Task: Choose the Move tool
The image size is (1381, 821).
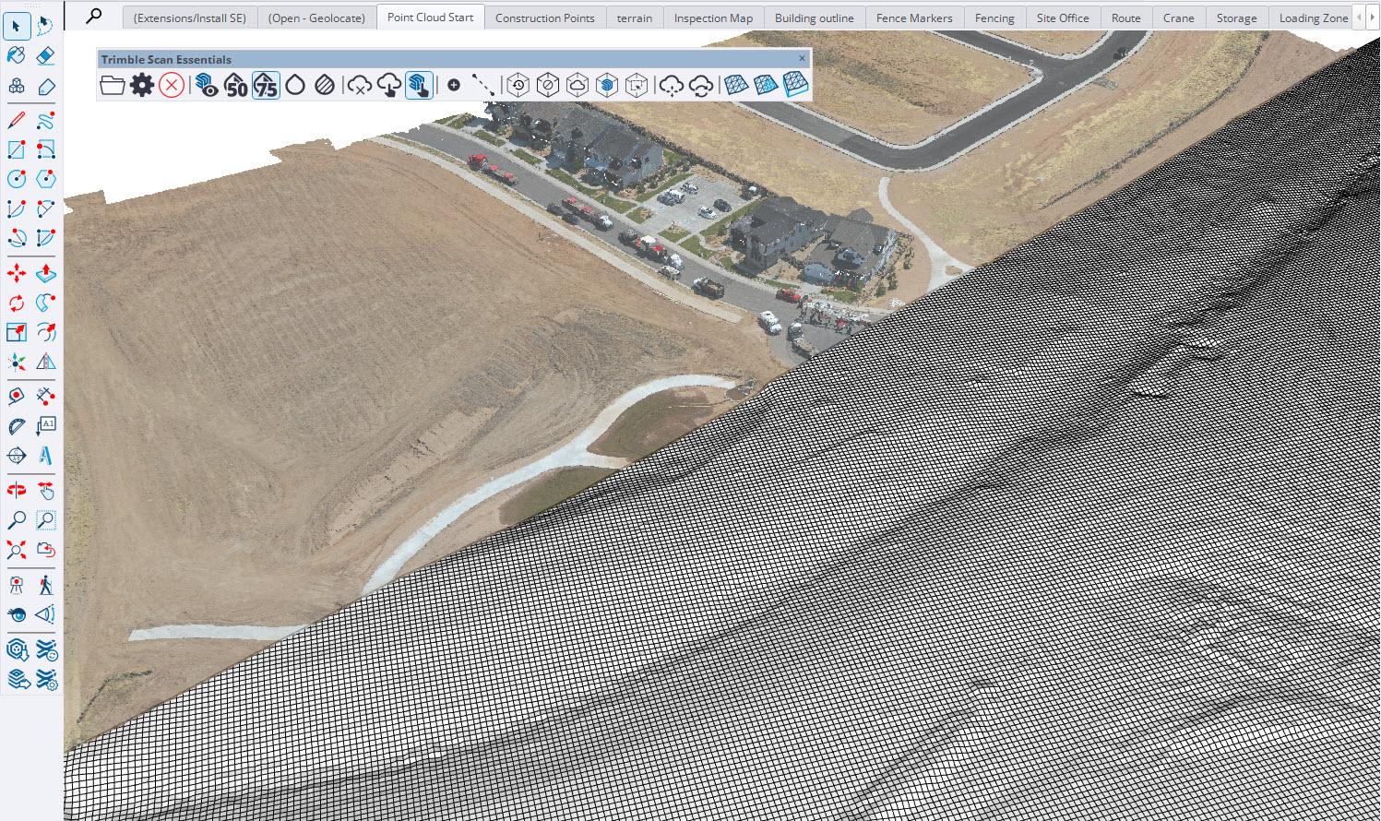Action: [16, 274]
